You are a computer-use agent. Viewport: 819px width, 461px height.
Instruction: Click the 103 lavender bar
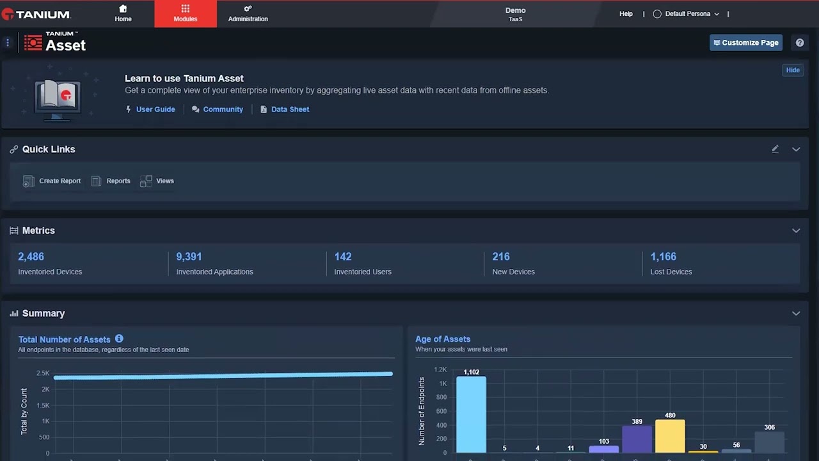[x=604, y=449]
